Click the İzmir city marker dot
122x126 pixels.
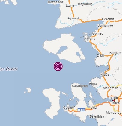pos(114,100)
